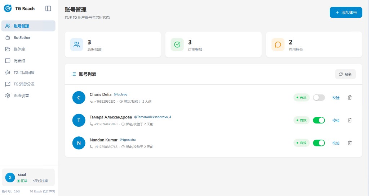This screenshot has height=196, width=369.
Task: Click the TG Reach logo icon
Action: [8, 8]
